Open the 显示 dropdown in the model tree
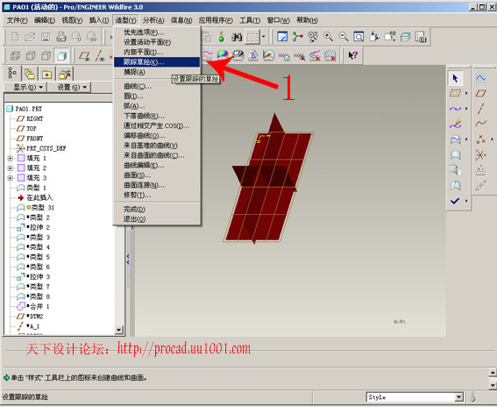Viewport: 497px width, 407px height. 25,87
